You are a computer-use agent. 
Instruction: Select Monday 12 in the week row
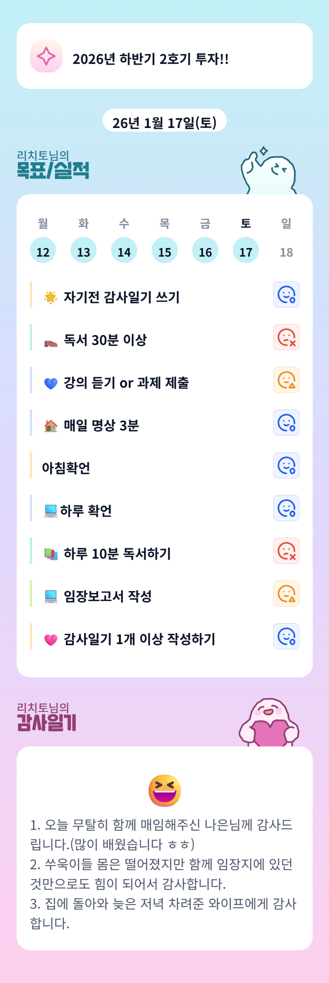[43, 251]
